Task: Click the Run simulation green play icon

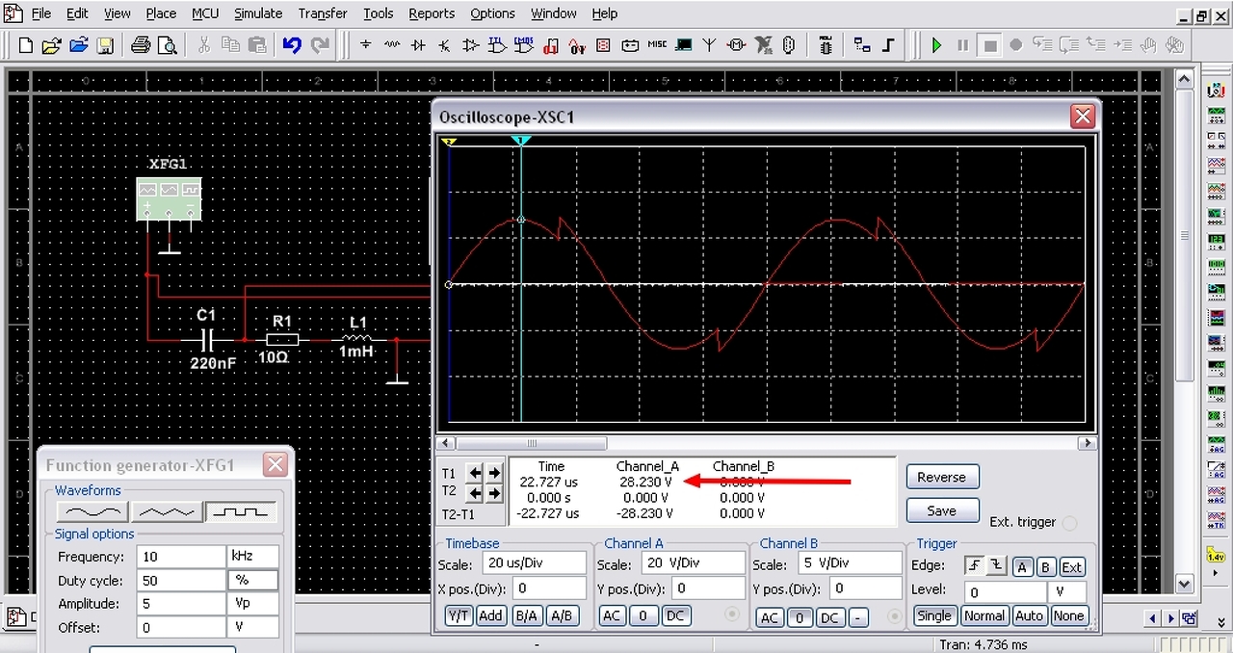Action: pyautogui.click(x=936, y=45)
